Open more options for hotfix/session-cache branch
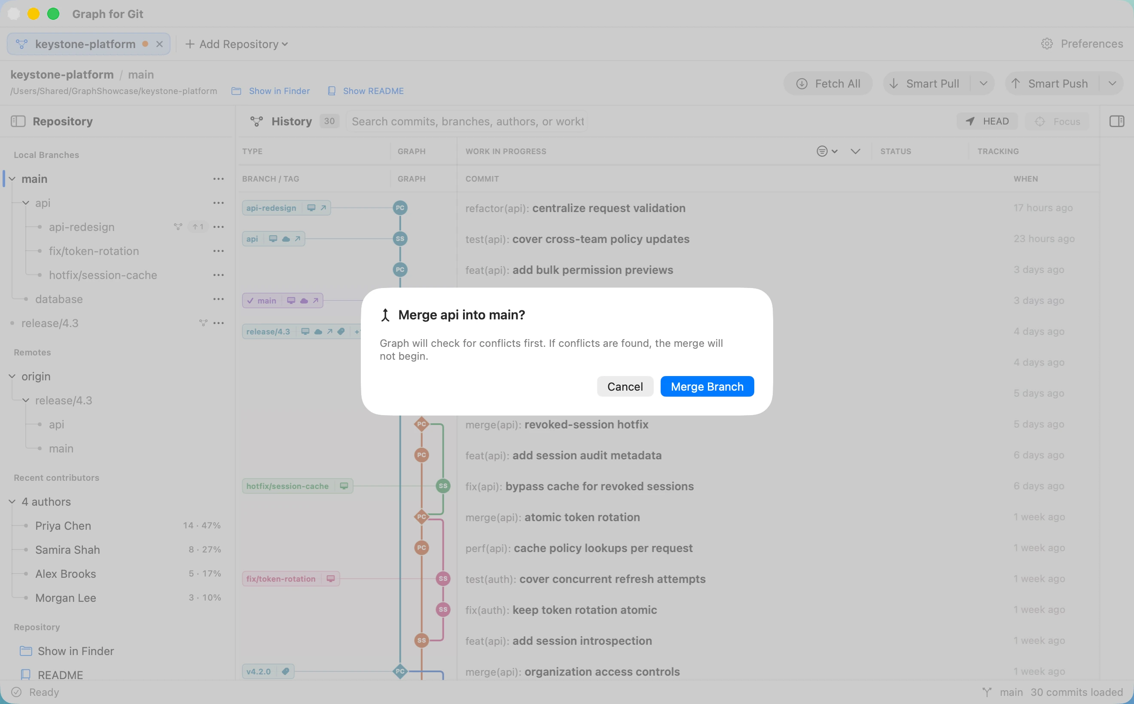 pos(219,276)
